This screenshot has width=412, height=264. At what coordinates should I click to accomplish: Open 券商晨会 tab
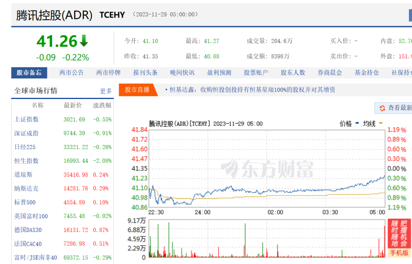[330, 73]
